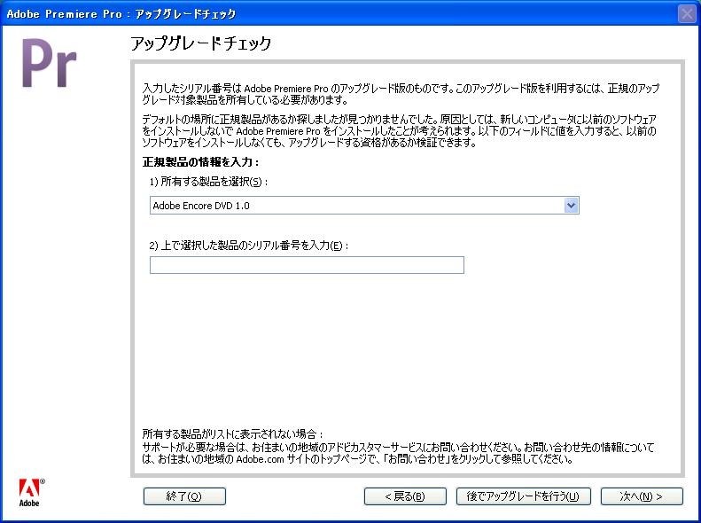Select the Adobe Encore DVD 1.0 combo box

(364, 206)
